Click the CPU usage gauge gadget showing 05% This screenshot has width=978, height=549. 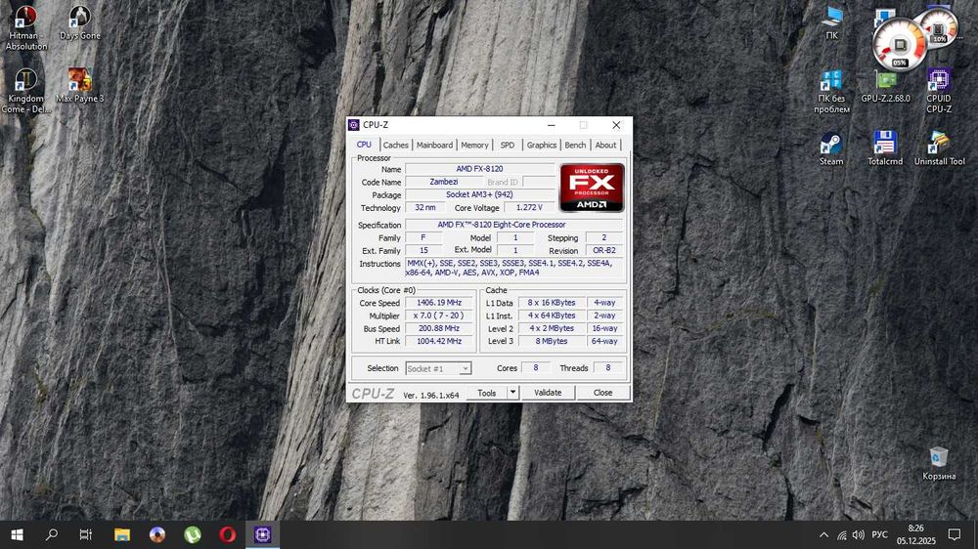899,45
